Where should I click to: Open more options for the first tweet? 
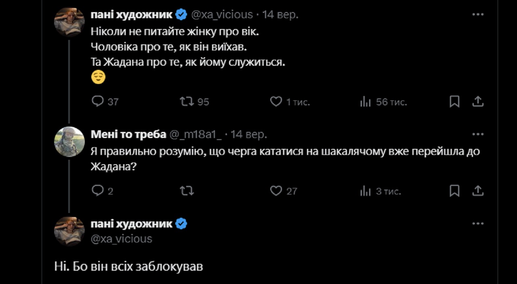pyautogui.click(x=478, y=15)
